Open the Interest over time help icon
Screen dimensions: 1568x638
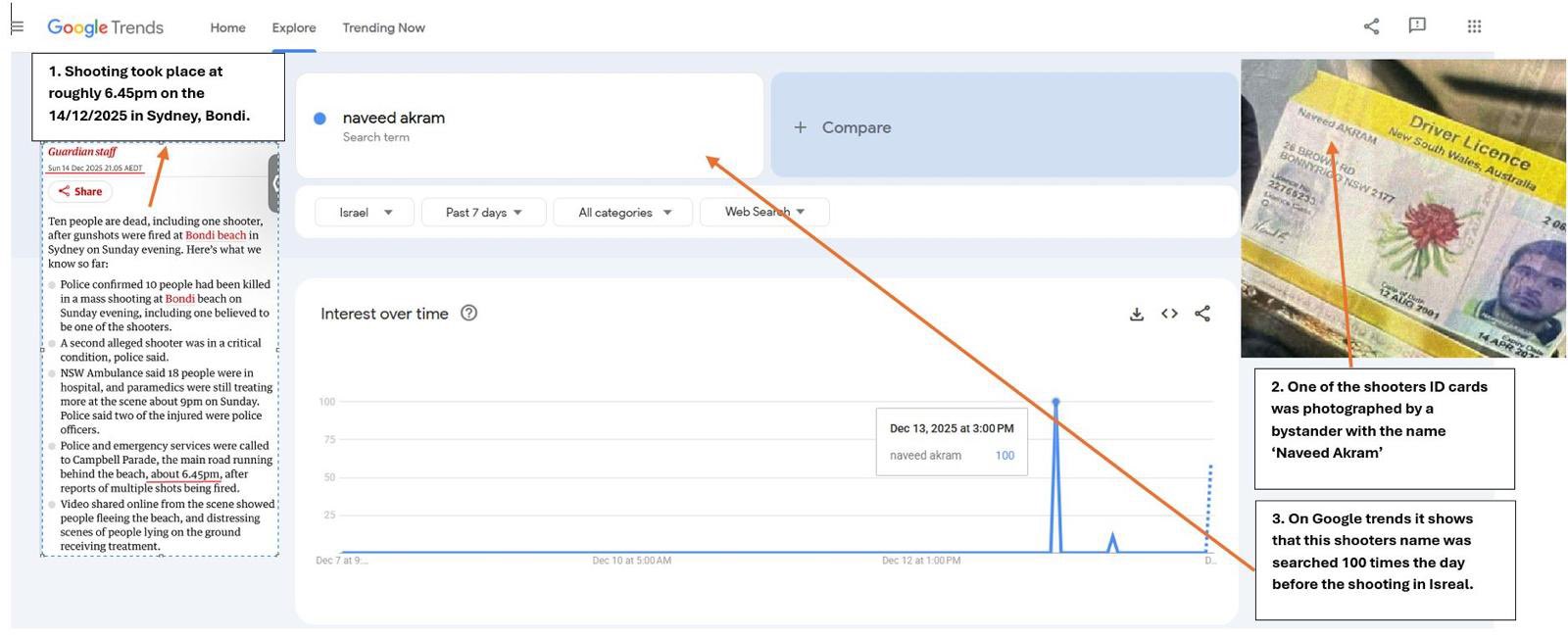pos(468,313)
